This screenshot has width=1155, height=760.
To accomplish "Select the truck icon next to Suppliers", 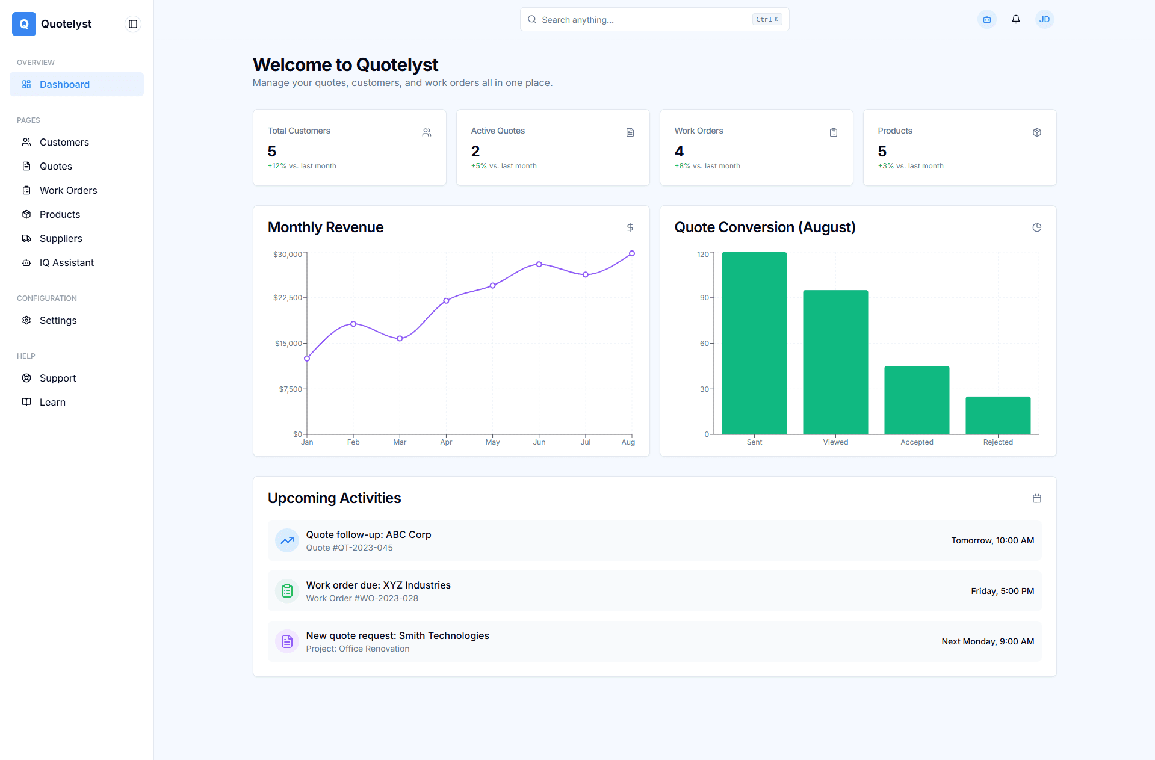I will 26,238.
